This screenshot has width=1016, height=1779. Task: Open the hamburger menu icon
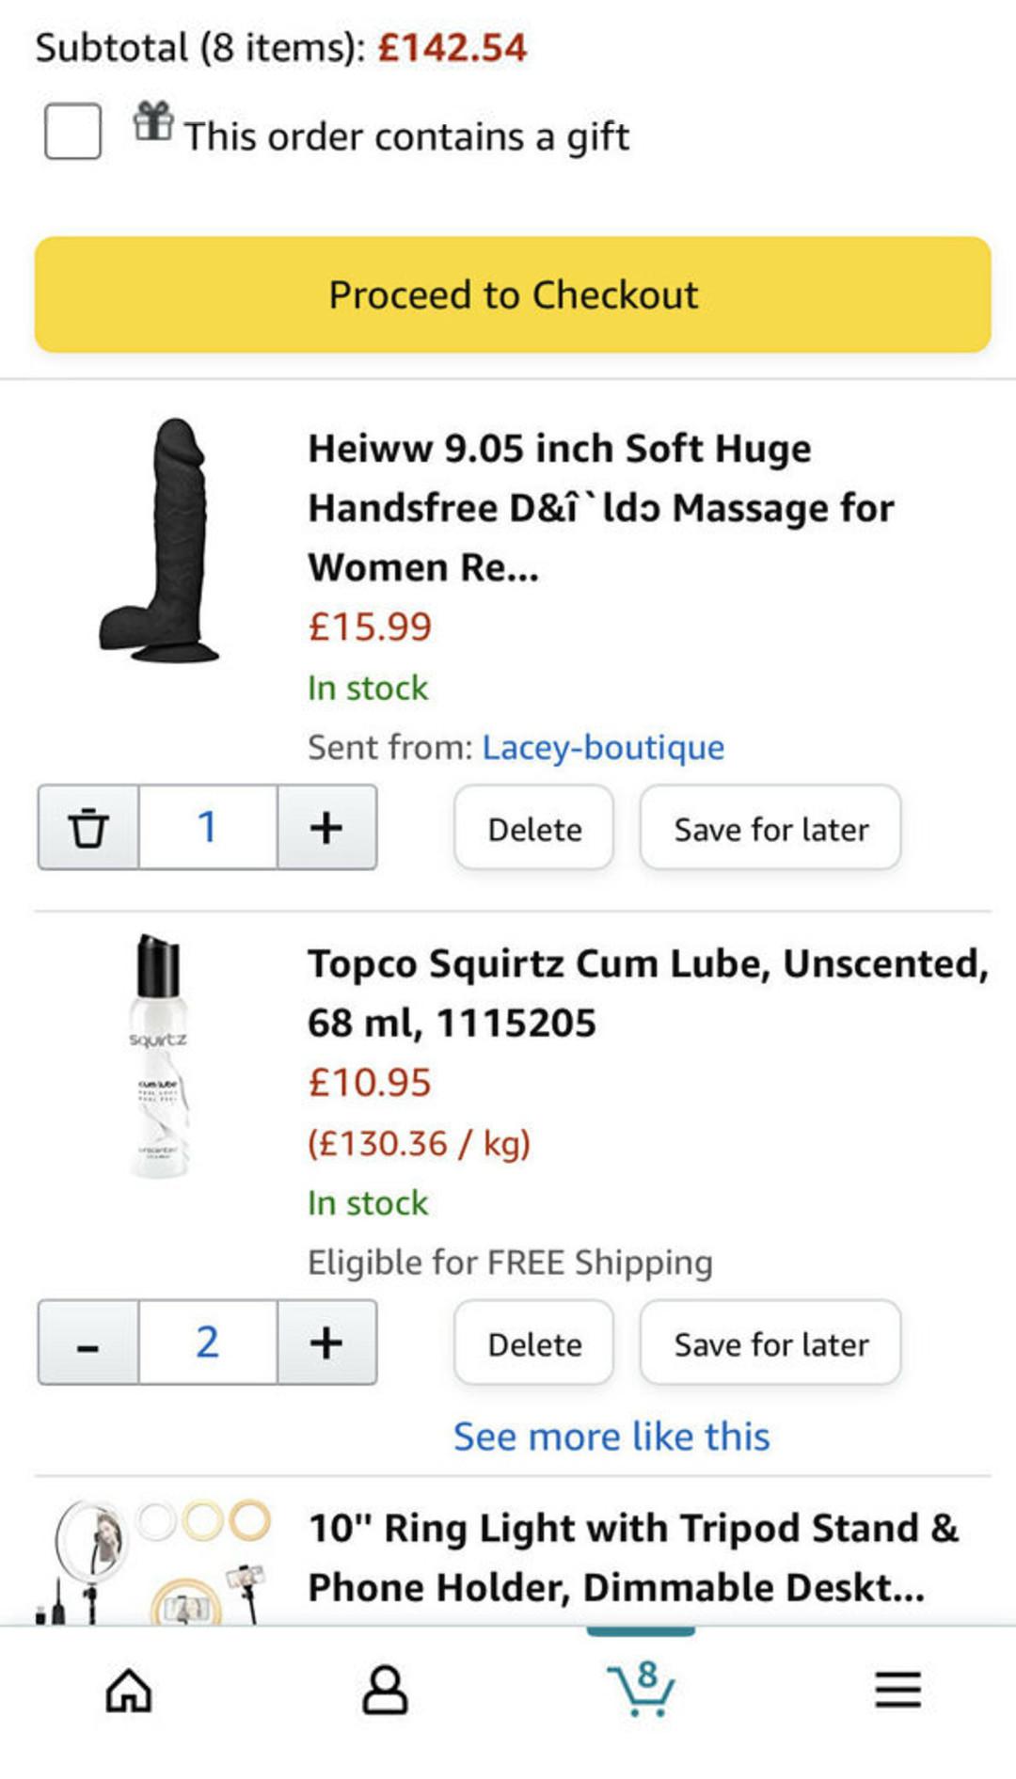(x=897, y=1690)
